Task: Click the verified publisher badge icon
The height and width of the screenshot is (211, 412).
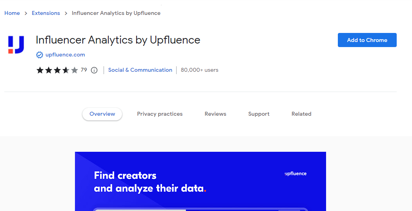Action: 39,55
